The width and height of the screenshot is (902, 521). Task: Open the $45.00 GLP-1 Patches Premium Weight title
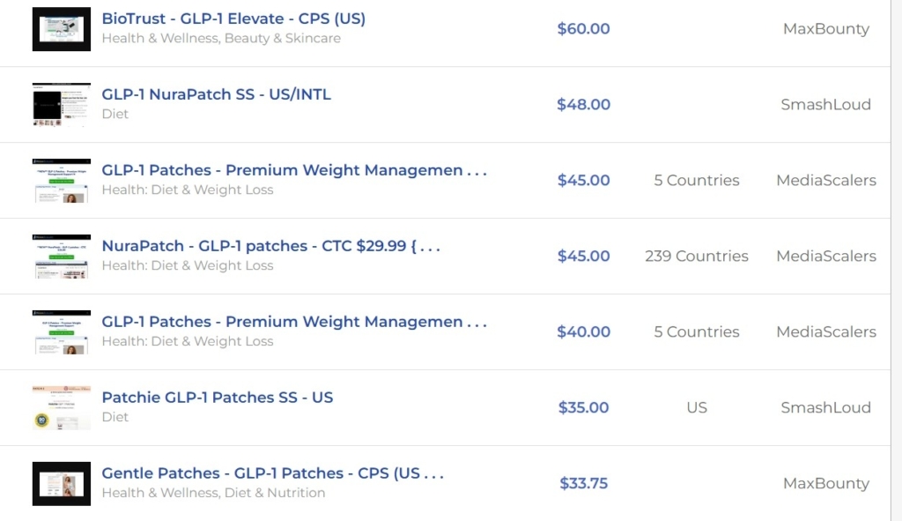coord(294,170)
